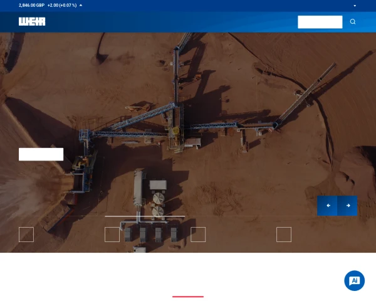The image size is (376, 301).
Task: Open the search magnifier icon
Action: pos(353,22)
